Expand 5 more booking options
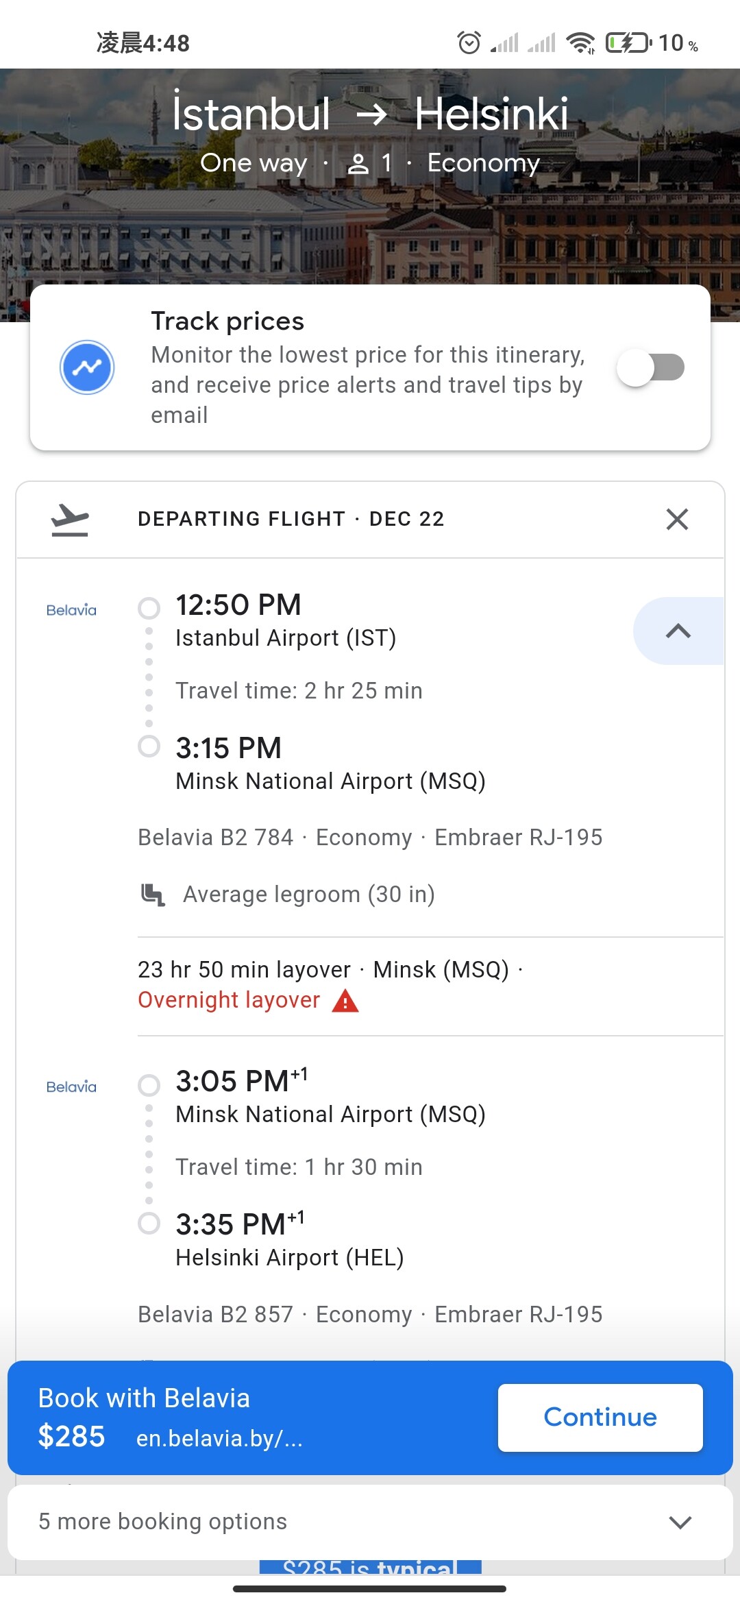The height and width of the screenshot is (1604, 740). [163, 1522]
